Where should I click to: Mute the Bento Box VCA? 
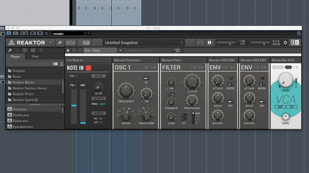(278, 67)
